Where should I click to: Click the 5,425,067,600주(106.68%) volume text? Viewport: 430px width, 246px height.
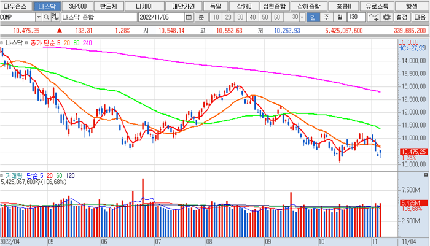click(33, 182)
